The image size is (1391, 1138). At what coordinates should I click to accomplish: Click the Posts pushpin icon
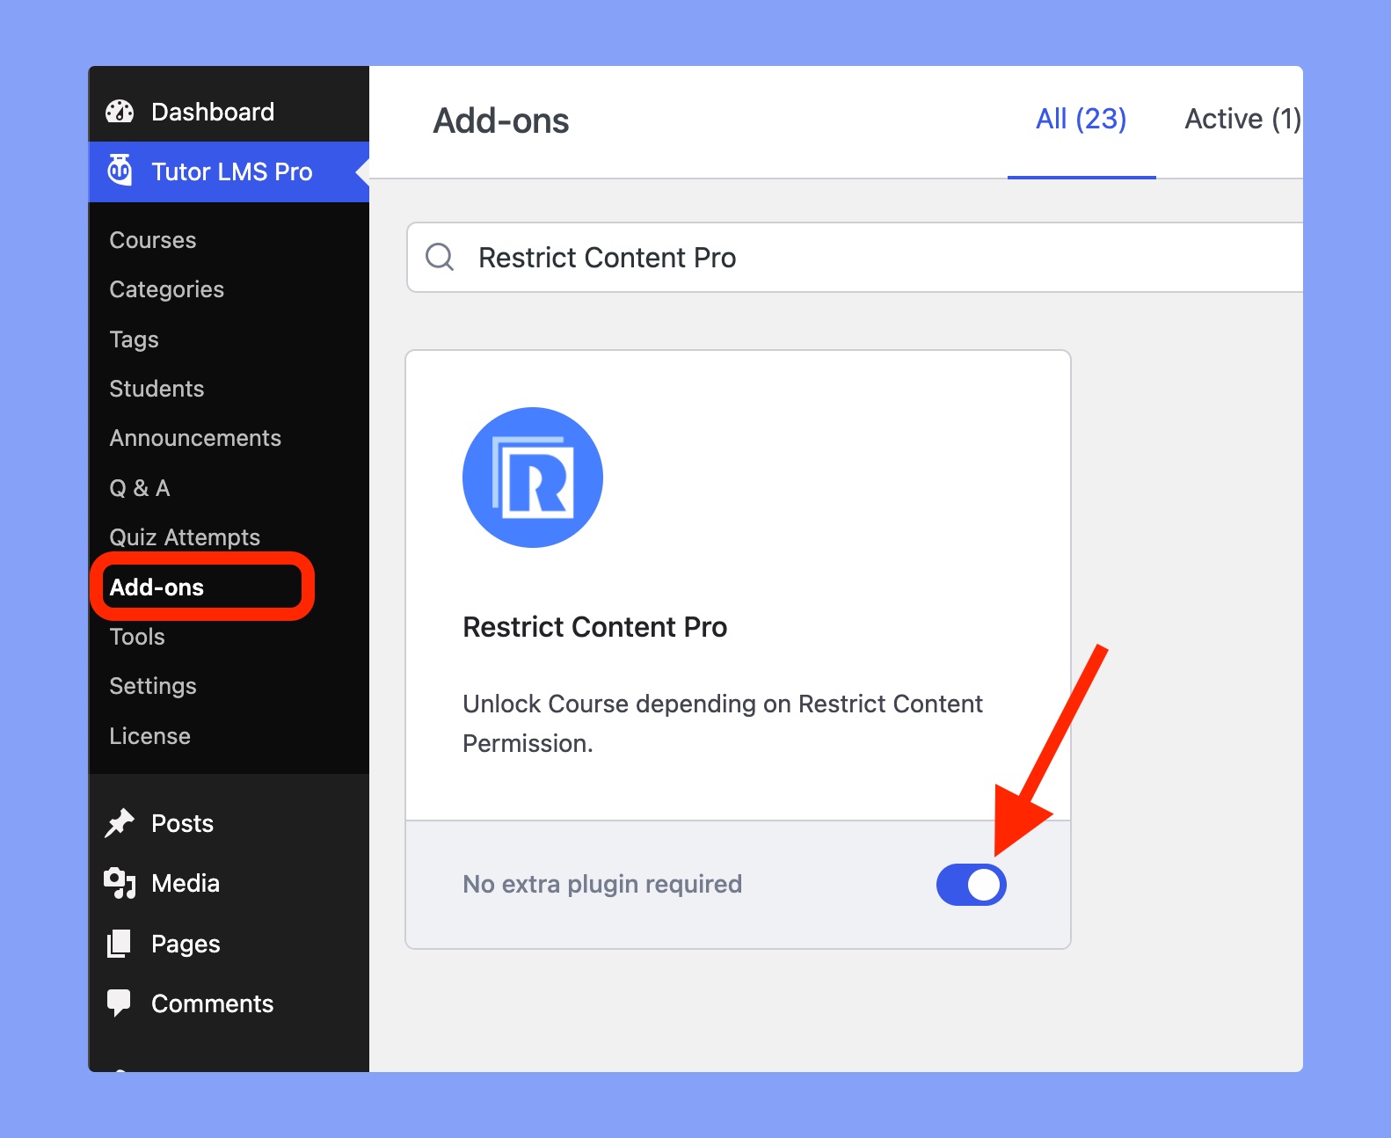point(120,823)
